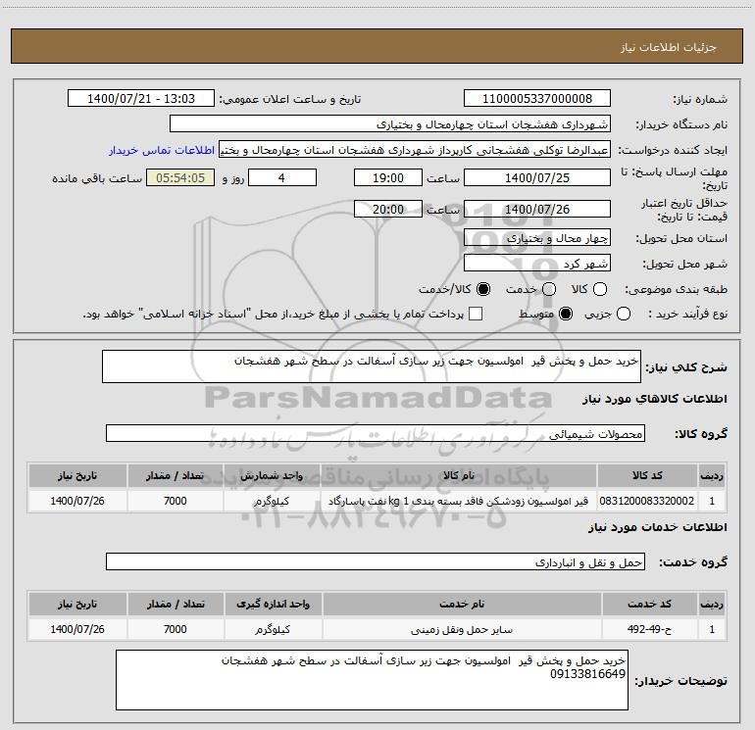Click the buyer notes text box
Screen dimensions: 755x730
tap(372, 680)
